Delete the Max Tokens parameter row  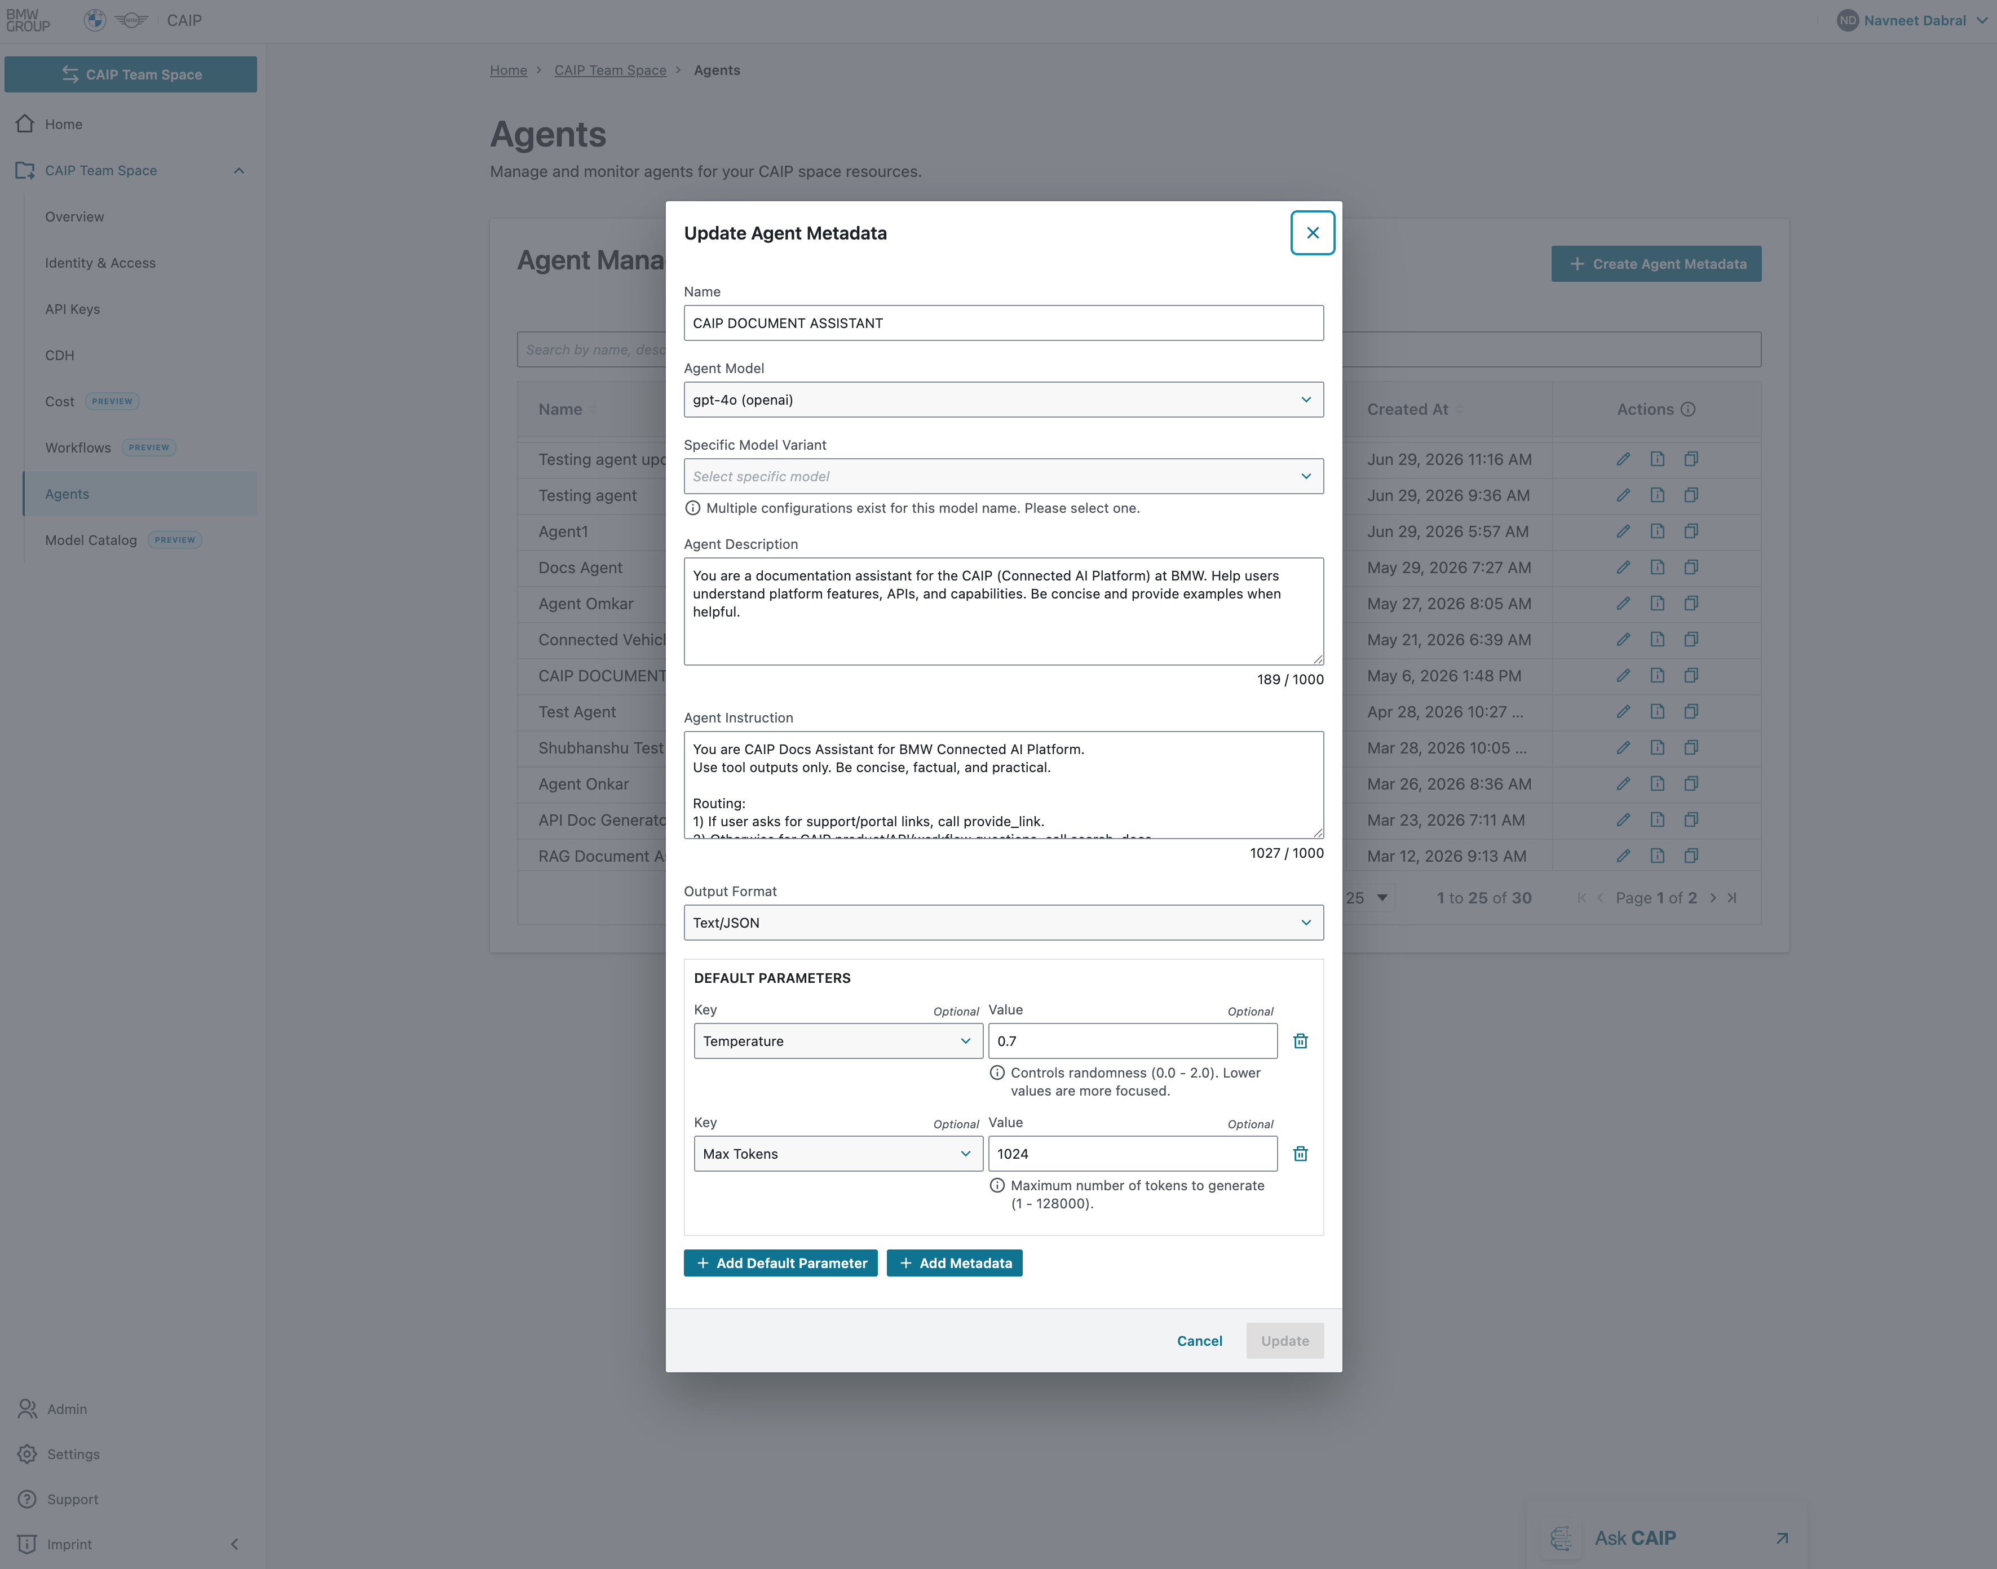click(x=1300, y=1154)
